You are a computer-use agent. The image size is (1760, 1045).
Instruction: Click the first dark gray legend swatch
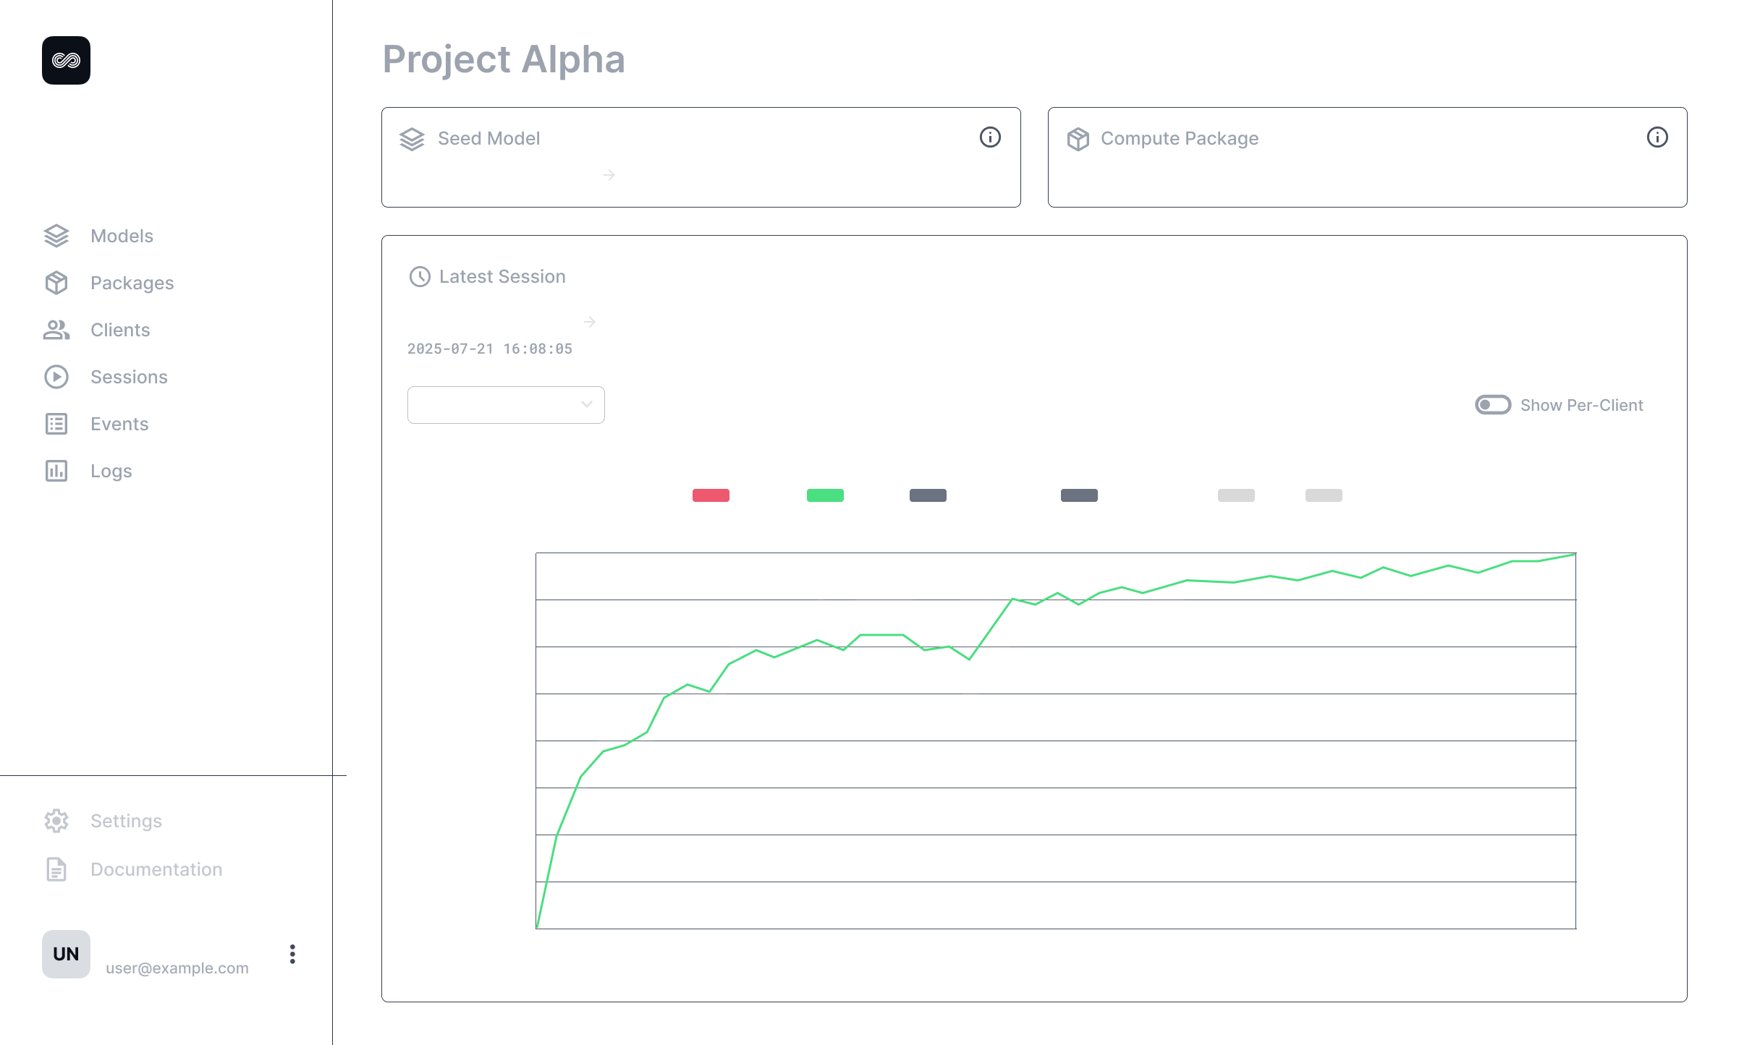[x=928, y=495]
